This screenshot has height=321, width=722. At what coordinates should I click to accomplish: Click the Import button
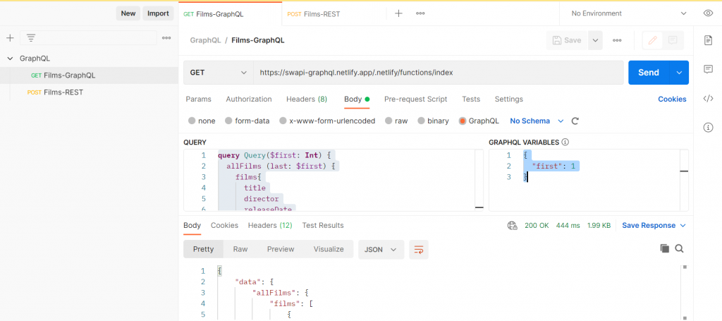[x=158, y=13]
